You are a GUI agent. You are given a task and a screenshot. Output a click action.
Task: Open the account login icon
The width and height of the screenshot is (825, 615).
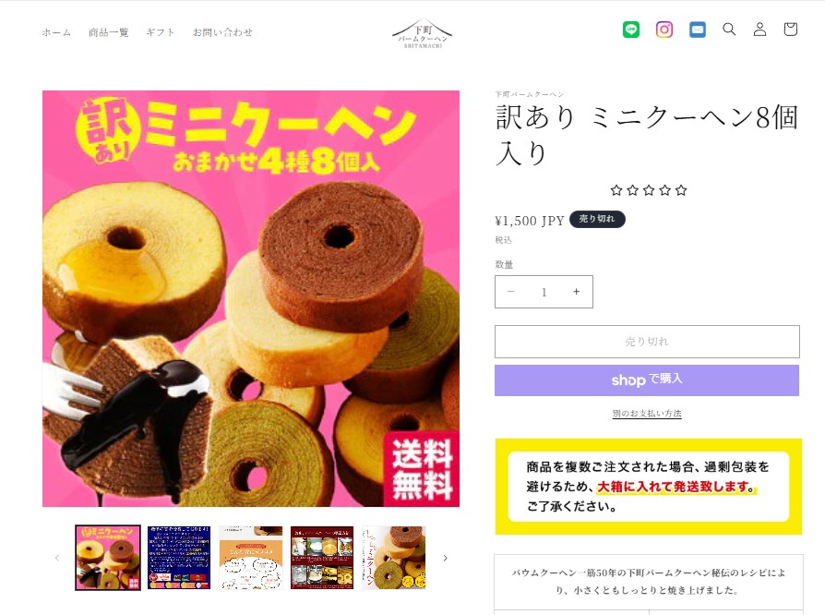(759, 29)
